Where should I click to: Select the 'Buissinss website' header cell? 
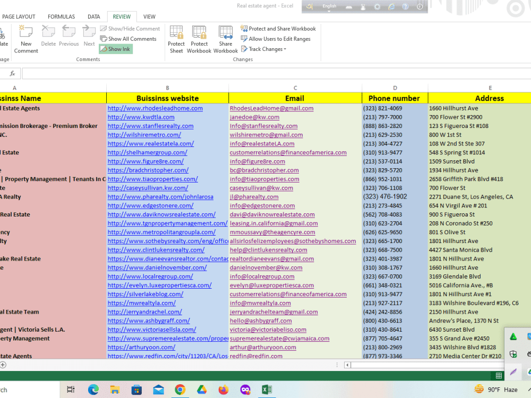point(167,98)
